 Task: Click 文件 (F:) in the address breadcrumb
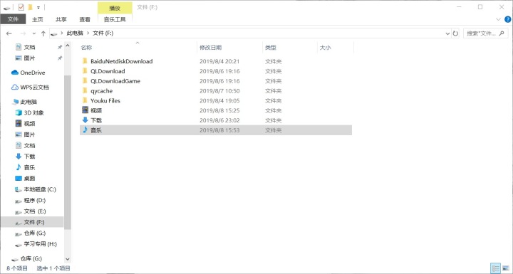[x=103, y=33]
